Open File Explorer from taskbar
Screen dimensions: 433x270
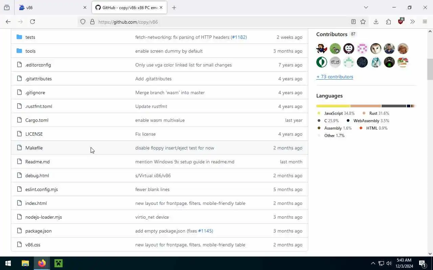coord(25,263)
